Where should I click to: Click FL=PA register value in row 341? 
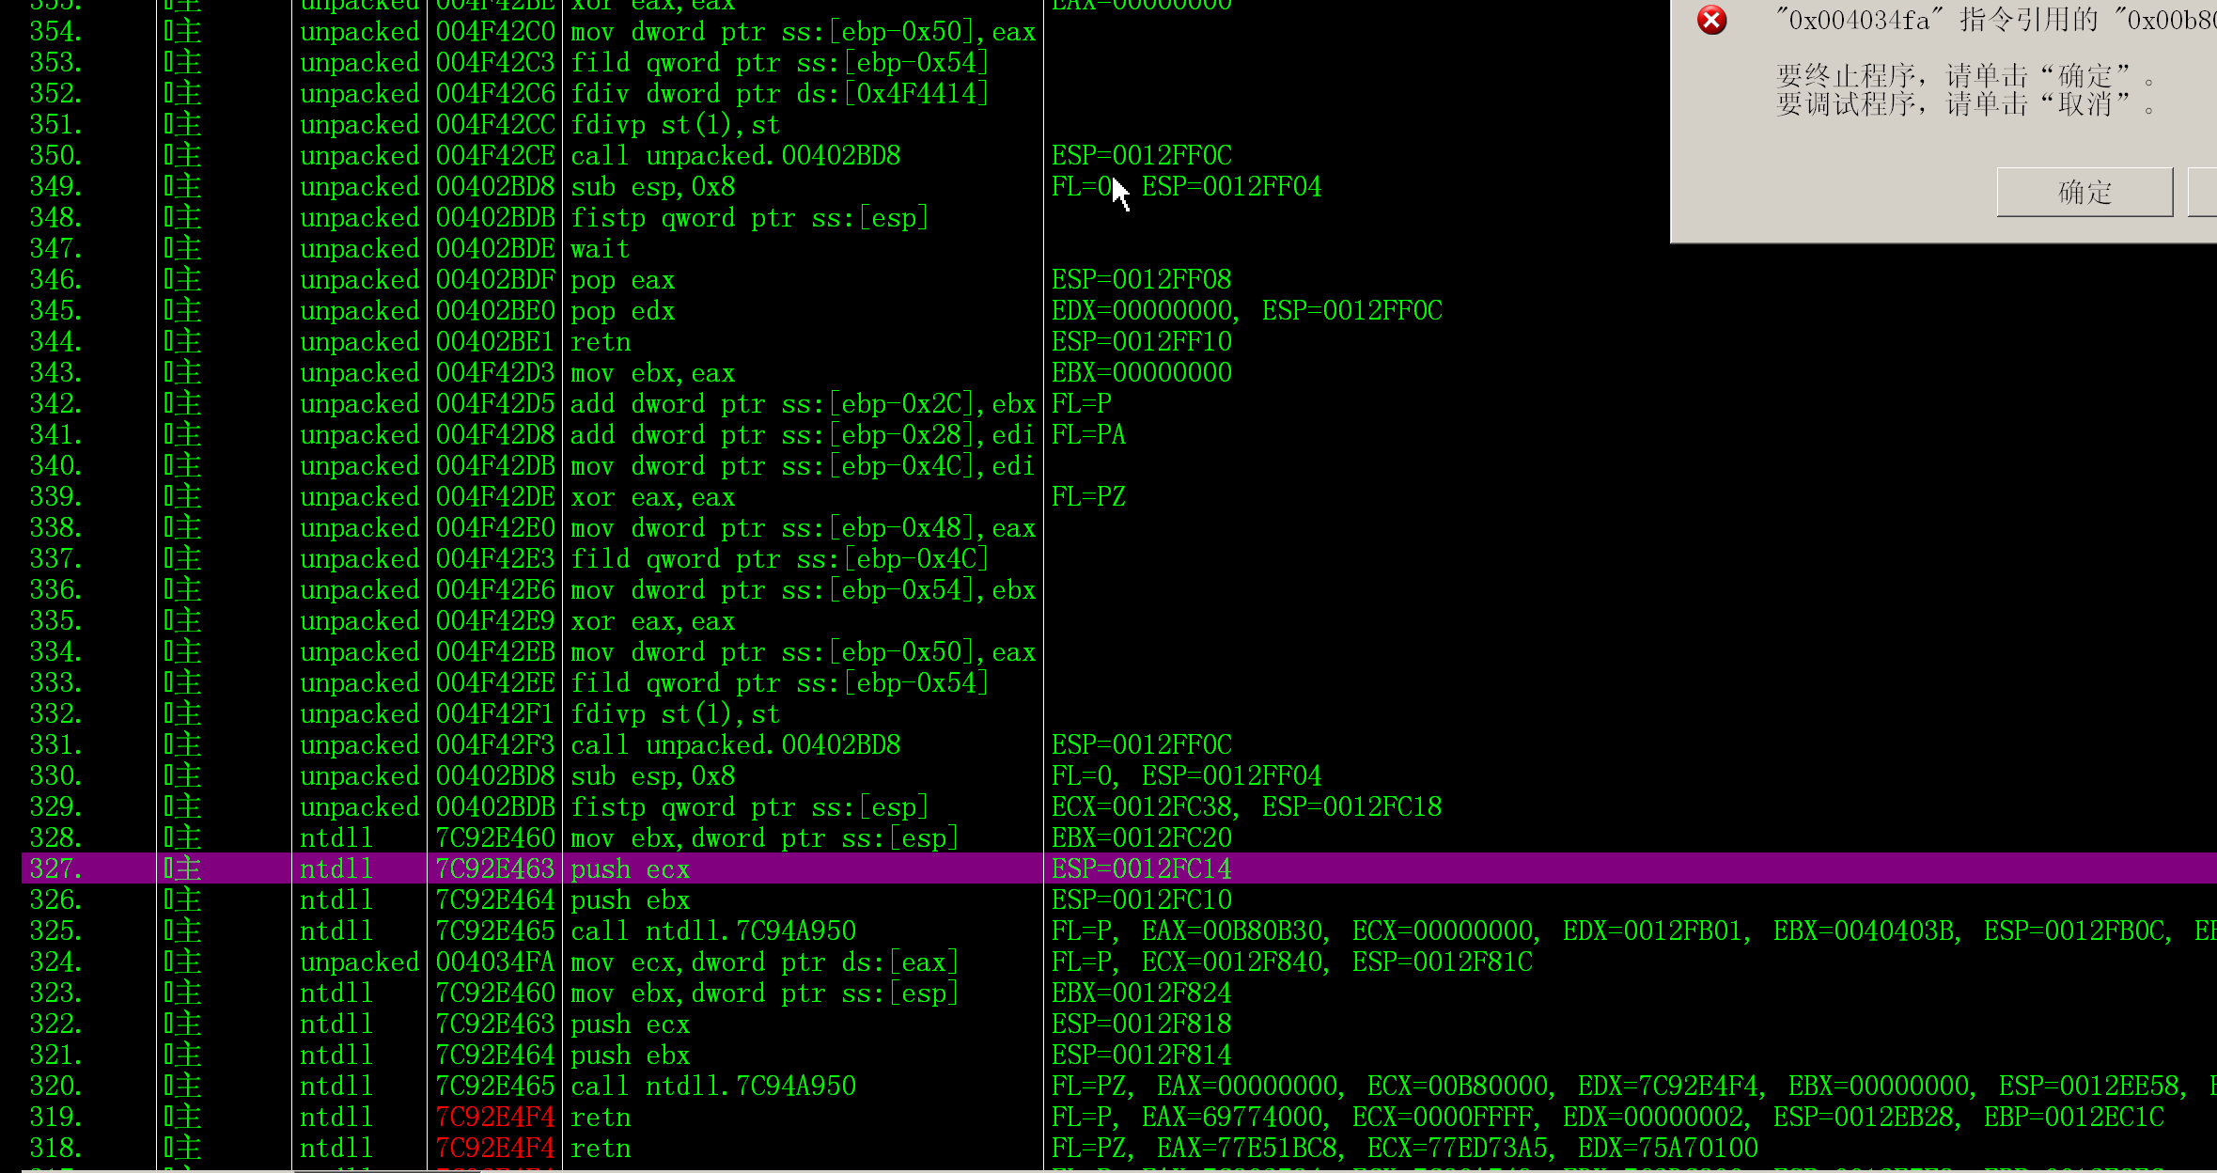coord(1088,435)
